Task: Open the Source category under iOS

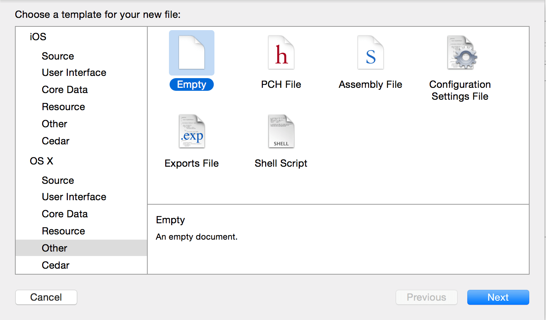Action: tap(58, 56)
